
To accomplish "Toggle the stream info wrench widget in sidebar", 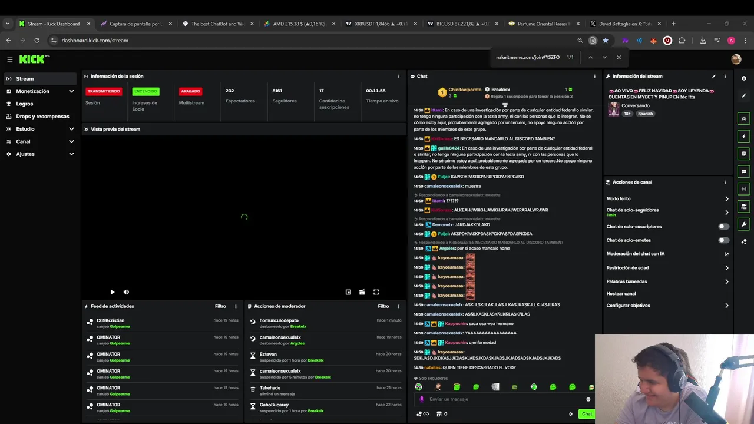I will [x=744, y=224].
